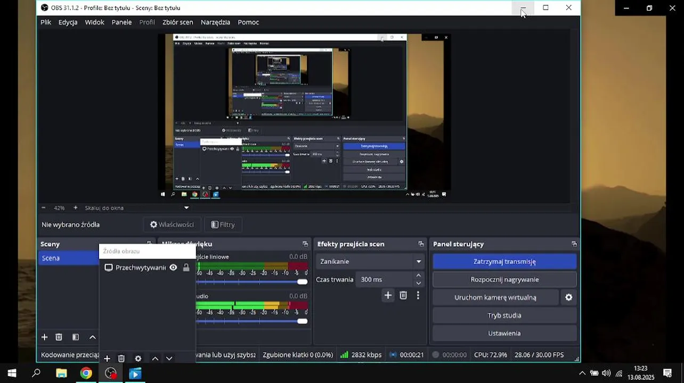684x383 pixels.
Task: Move source up in Źródła obrazu
Action: (155, 359)
